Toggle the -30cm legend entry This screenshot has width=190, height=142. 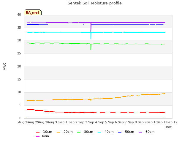click(x=85, y=132)
